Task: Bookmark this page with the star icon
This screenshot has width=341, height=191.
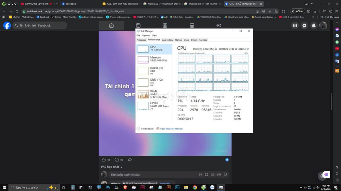Action: tap(270, 11)
